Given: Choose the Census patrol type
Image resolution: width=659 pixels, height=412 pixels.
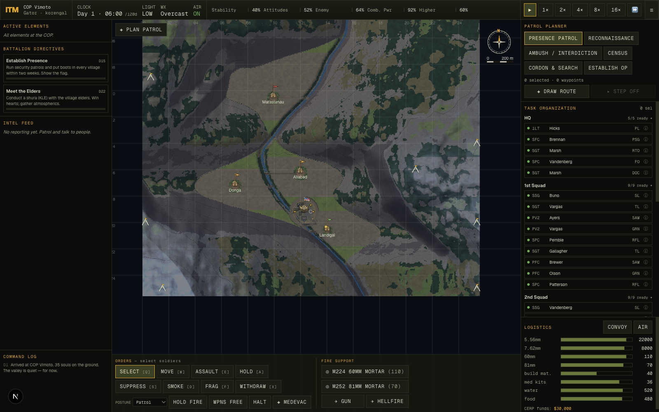Looking at the screenshot, I should click(x=618, y=53).
